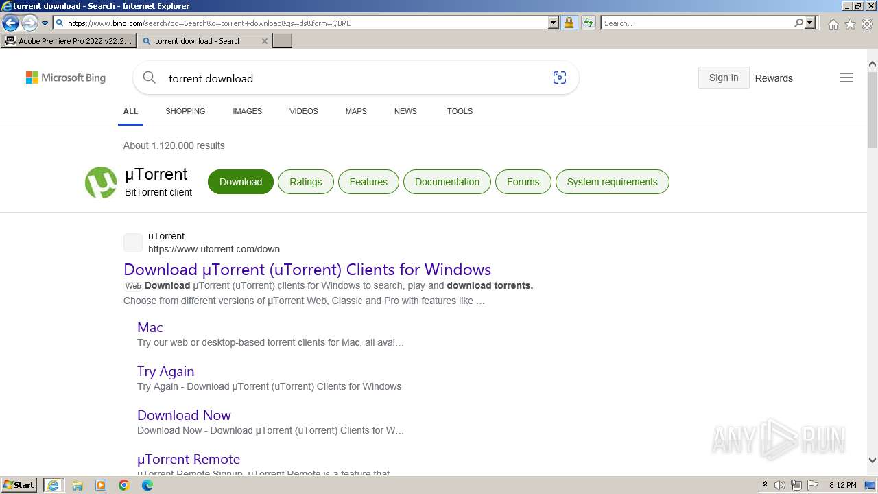Close the torrent download tab
878x494 pixels.
[265, 41]
